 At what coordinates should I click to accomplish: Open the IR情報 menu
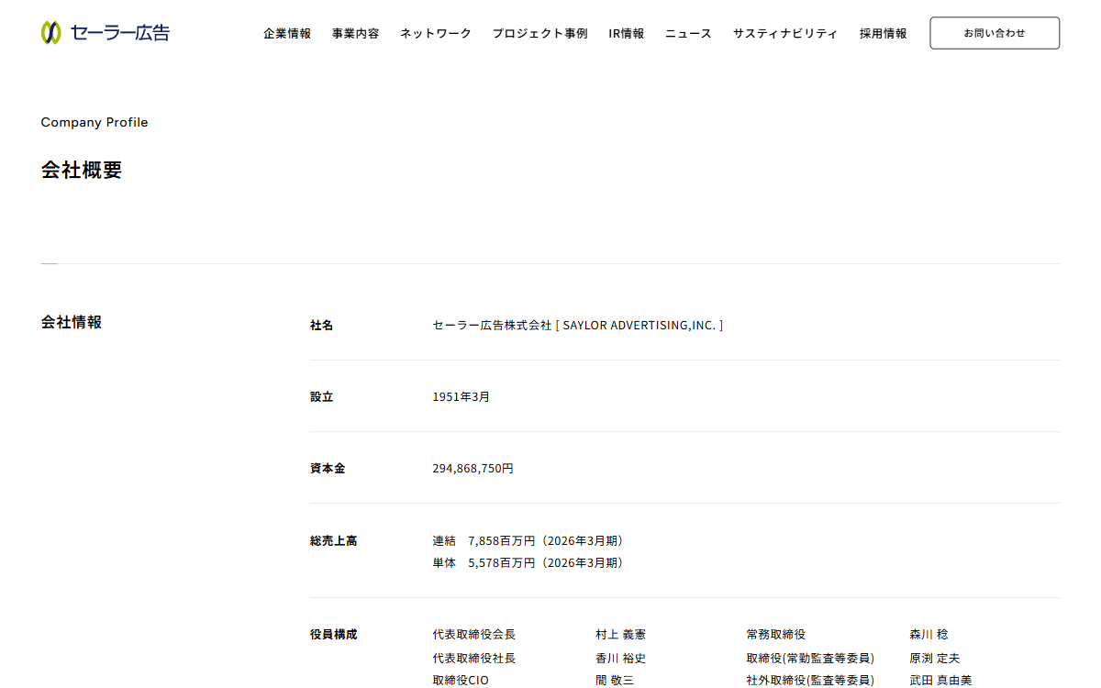(627, 33)
